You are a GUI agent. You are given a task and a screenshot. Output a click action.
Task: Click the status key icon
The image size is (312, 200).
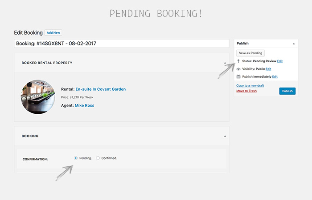(x=238, y=61)
